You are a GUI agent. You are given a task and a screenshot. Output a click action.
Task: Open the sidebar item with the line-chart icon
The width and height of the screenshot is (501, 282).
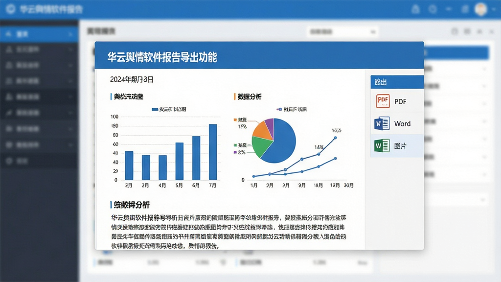coord(39,113)
